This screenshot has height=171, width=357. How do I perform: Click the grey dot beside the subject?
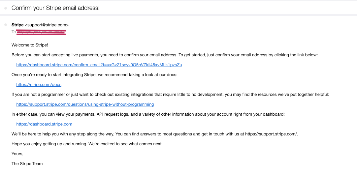[x=6, y=8]
